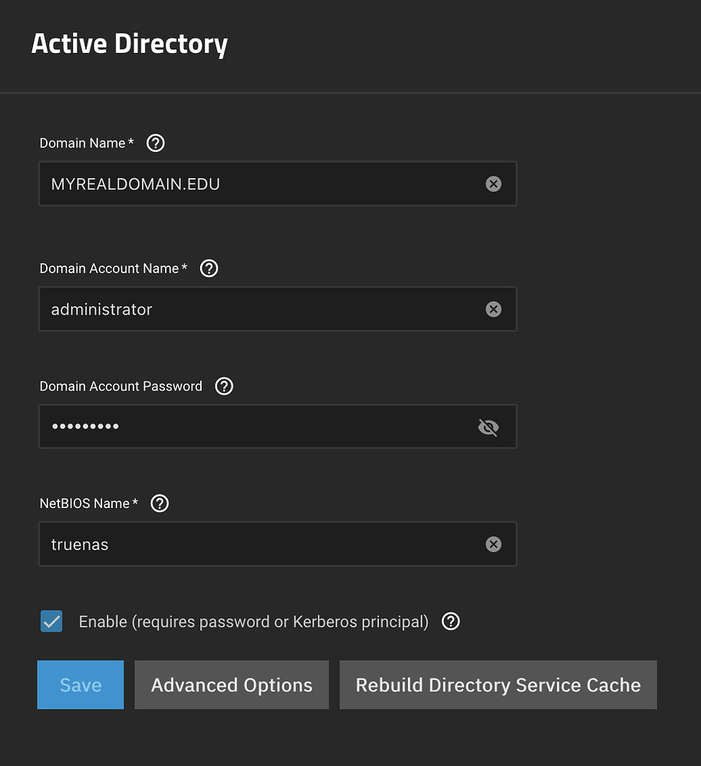Open help tooltip for Domain Name

pos(156,144)
